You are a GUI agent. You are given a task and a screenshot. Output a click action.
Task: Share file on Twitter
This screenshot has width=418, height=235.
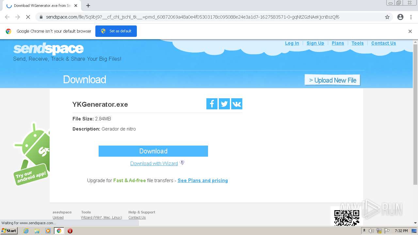click(x=224, y=104)
